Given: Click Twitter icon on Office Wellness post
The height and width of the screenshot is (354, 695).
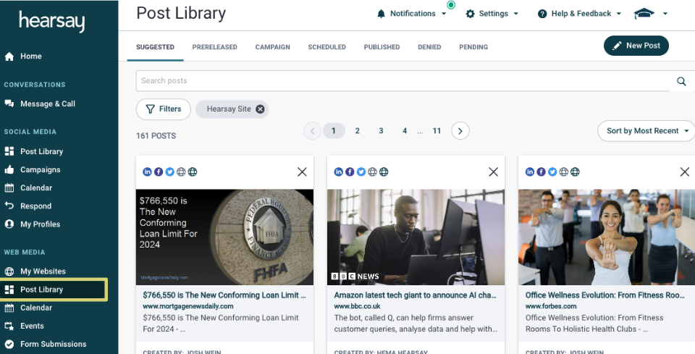Looking at the screenshot, I should 552,172.
